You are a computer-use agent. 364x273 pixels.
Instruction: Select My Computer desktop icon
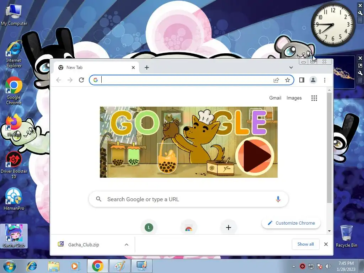[14, 15]
